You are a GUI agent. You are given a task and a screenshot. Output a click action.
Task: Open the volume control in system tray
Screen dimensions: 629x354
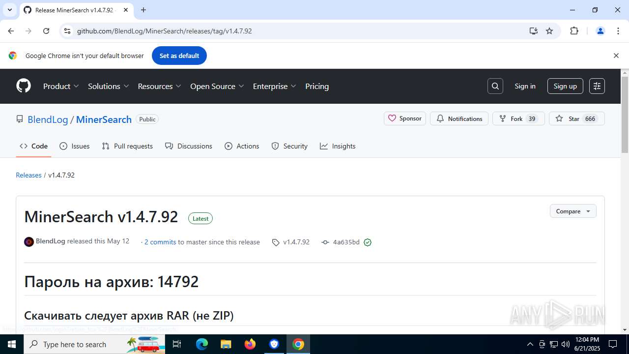(x=566, y=344)
